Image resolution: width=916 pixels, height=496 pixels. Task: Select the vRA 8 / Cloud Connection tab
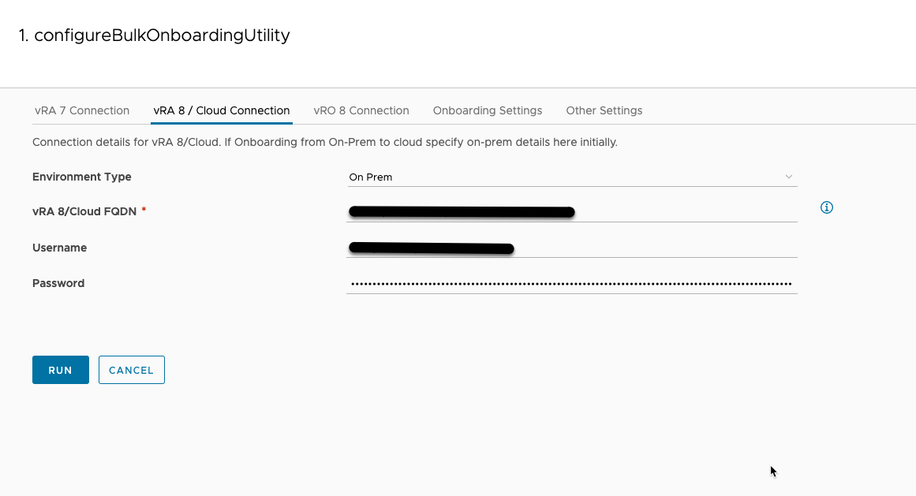click(222, 110)
